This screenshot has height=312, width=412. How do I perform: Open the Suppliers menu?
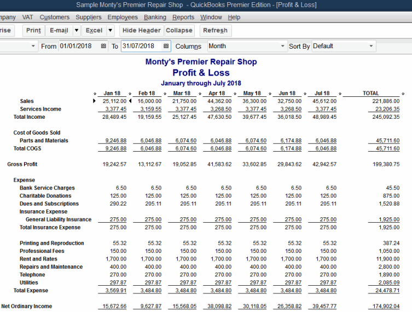(89, 18)
